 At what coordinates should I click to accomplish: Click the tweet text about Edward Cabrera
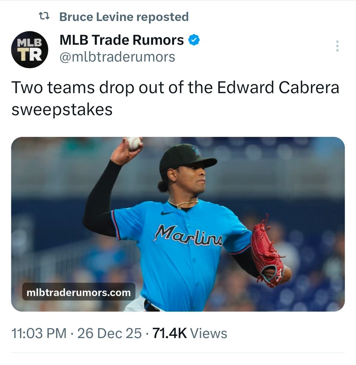click(x=175, y=98)
